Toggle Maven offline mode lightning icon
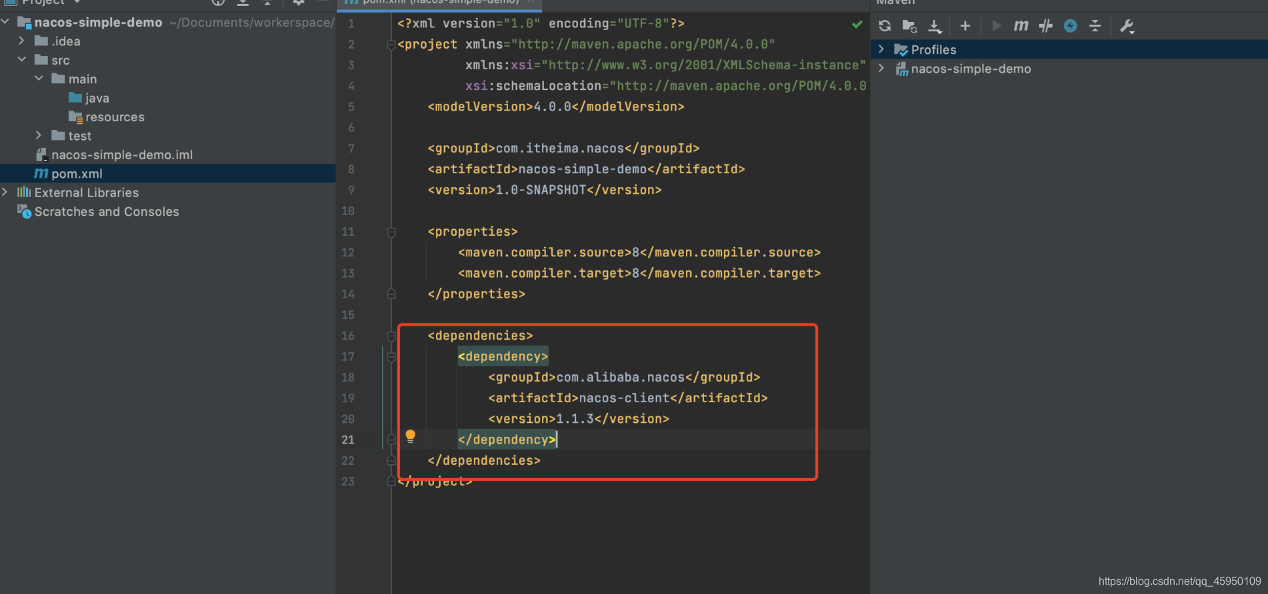1268x594 pixels. tap(1070, 26)
